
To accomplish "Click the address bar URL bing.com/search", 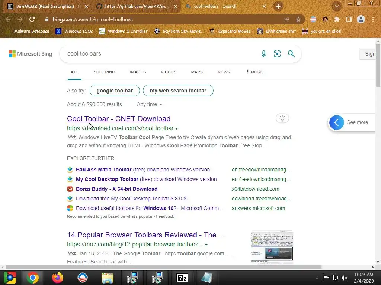I will 93,19.
